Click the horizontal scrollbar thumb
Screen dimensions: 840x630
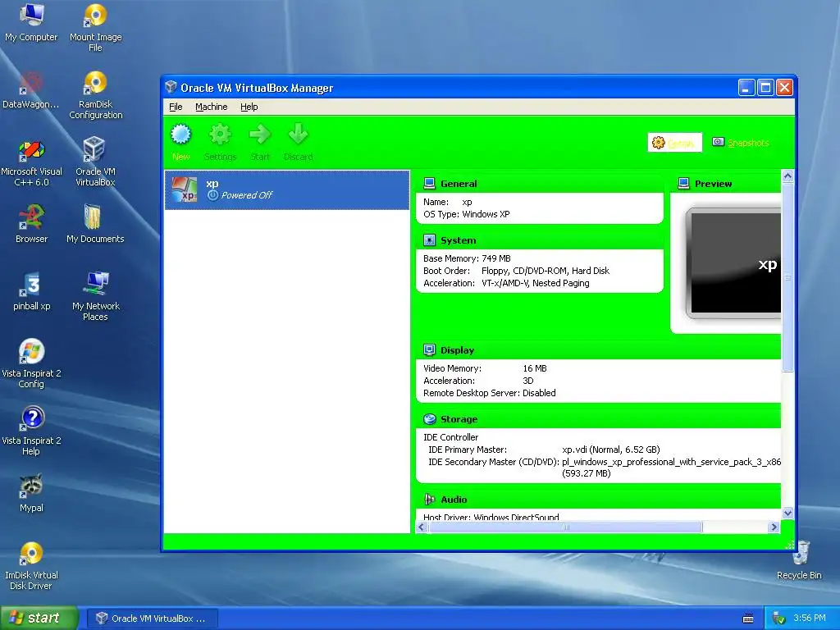[565, 527]
